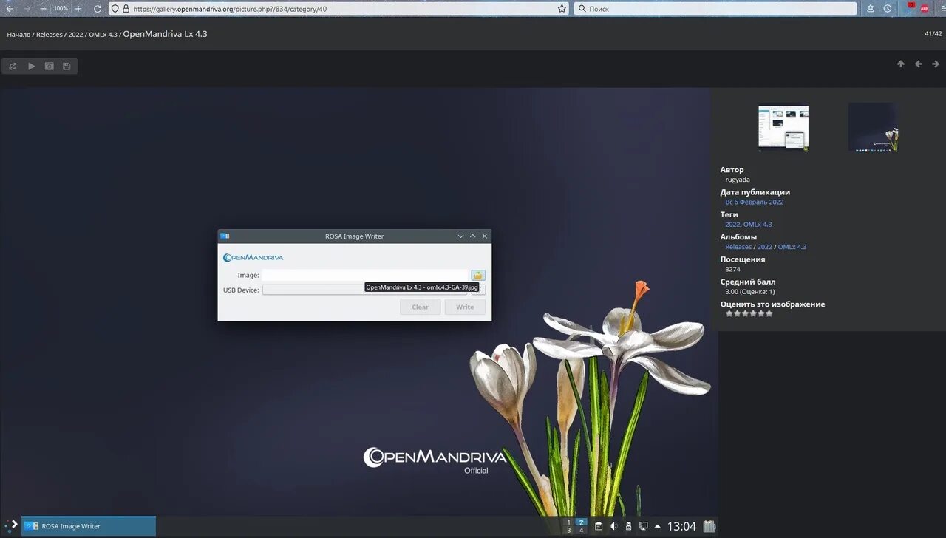The image size is (946, 538).
Task: Click the network monitor tray icon
Action: click(644, 526)
